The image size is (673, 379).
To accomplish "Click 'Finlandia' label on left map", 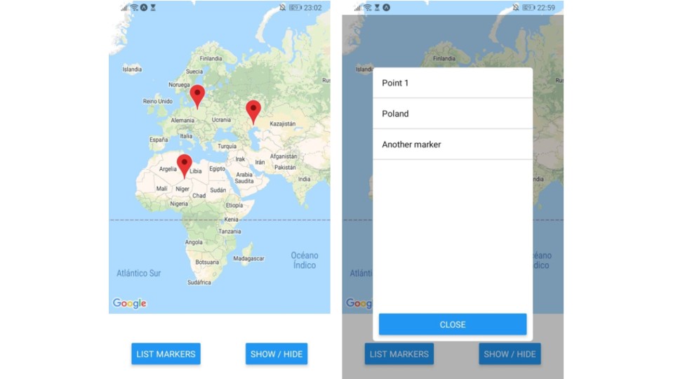I will tap(211, 58).
